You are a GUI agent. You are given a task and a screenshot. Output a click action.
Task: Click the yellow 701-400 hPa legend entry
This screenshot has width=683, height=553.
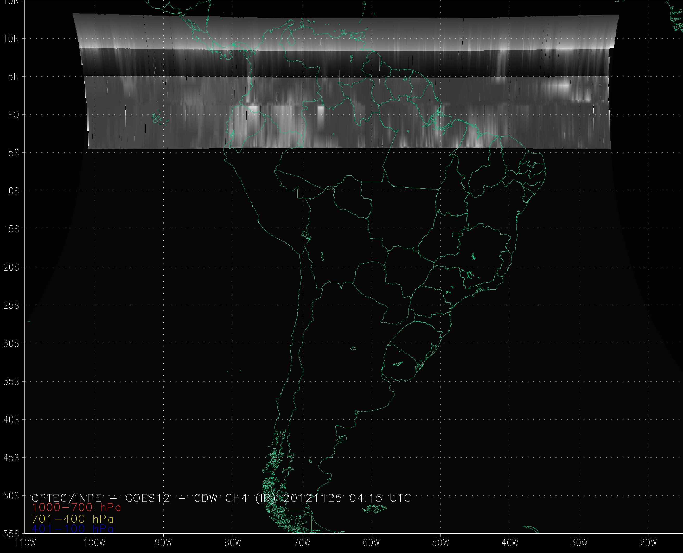coord(73,519)
